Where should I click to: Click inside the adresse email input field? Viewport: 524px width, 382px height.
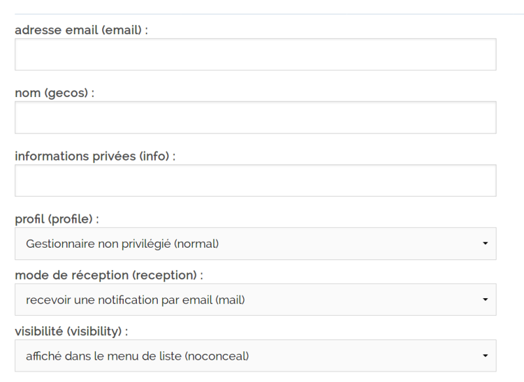pyautogui.click(x=255, y=54)
